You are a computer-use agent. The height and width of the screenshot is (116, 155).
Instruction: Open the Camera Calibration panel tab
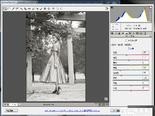coord(137,33)
